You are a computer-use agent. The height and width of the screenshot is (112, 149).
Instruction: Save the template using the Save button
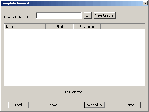[54, 105]
